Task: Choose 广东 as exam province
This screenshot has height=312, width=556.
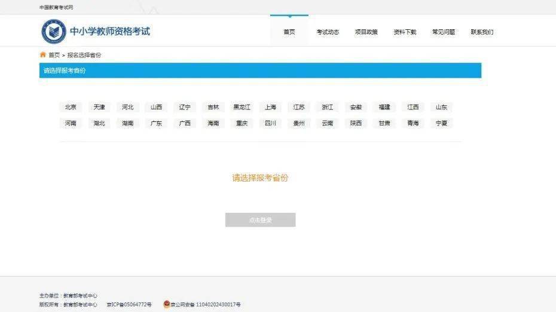Action: pos(156,123)
